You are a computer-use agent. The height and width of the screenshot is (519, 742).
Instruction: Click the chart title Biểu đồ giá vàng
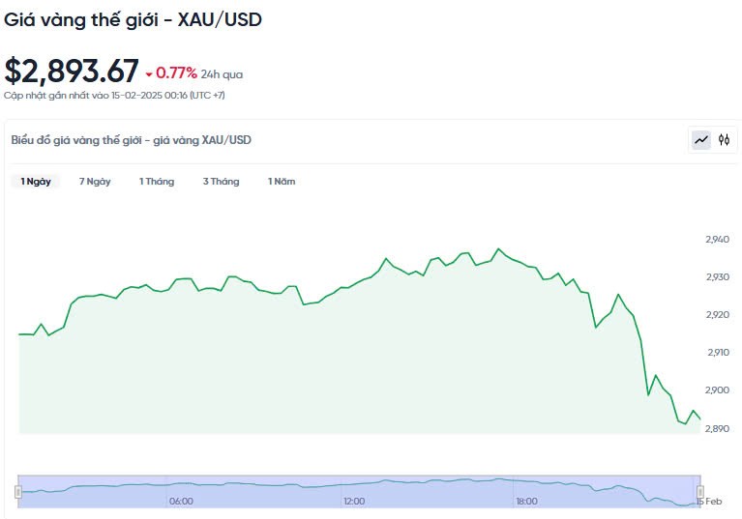pyautogui.click(x=131, y=140)
